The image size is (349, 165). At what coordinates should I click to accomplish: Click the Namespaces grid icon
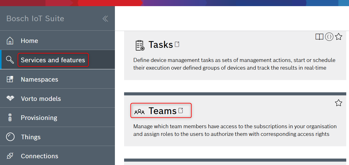10,79
